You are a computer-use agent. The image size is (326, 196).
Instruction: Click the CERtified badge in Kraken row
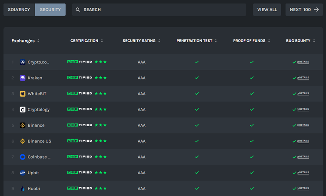(x=80, y=78)
